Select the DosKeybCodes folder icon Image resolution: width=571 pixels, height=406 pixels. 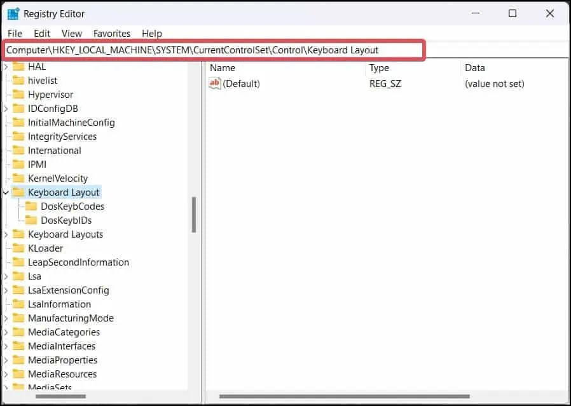[31, 206]
